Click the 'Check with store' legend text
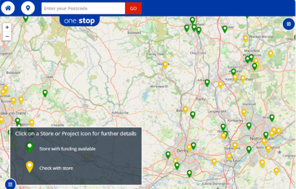 coord(56,168)
